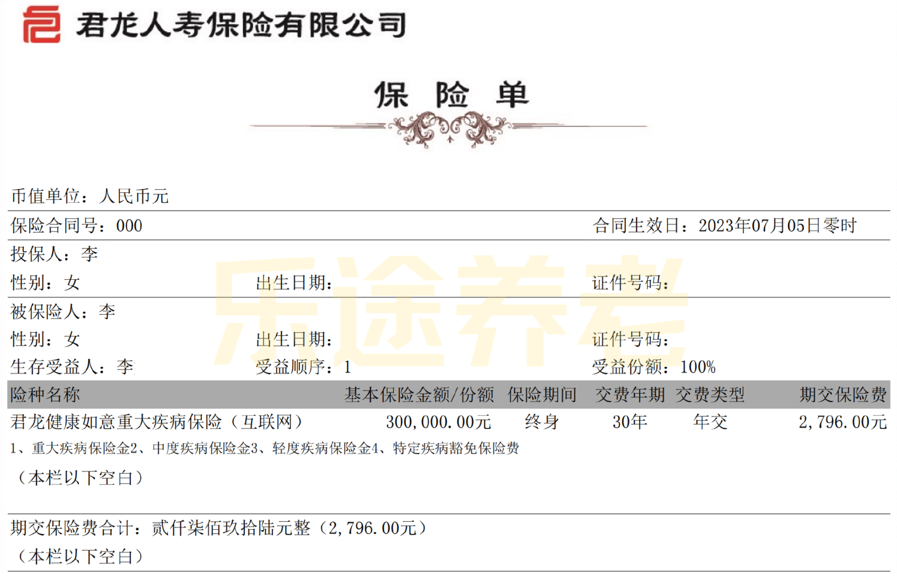
Task: Click 出生日期 label in 被保险人 section
Action: coord(294,339)
